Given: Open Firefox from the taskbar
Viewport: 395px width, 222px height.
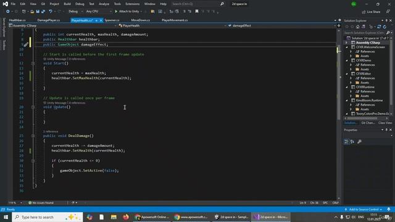Looking at the screenshot, I should click(x=126, y=217).
